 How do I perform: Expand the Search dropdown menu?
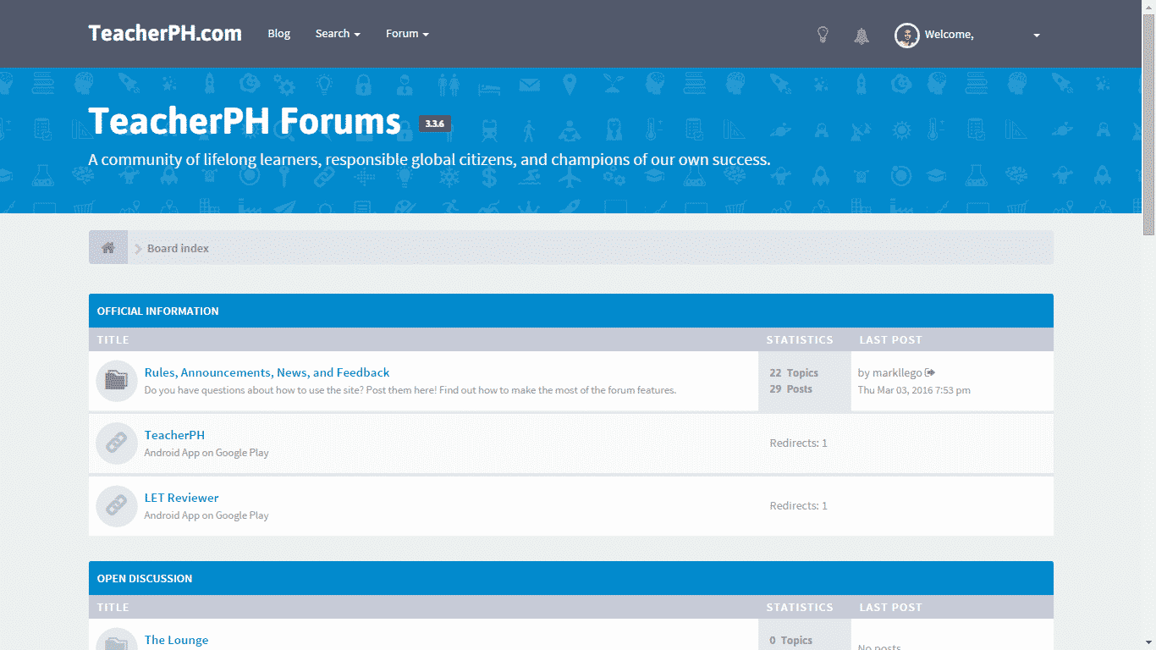[338, 34]
